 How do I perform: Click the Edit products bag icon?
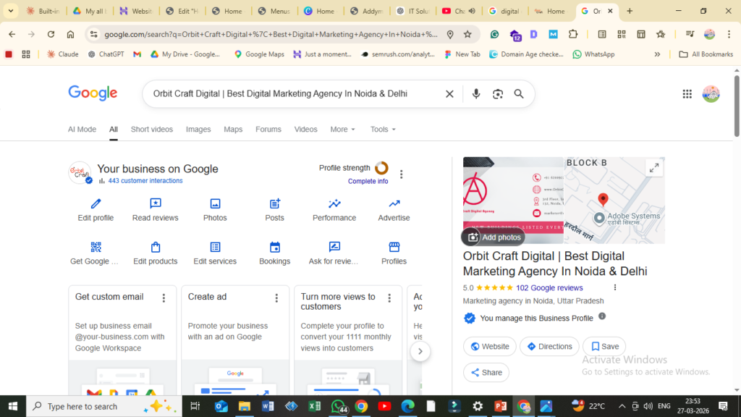155,248
